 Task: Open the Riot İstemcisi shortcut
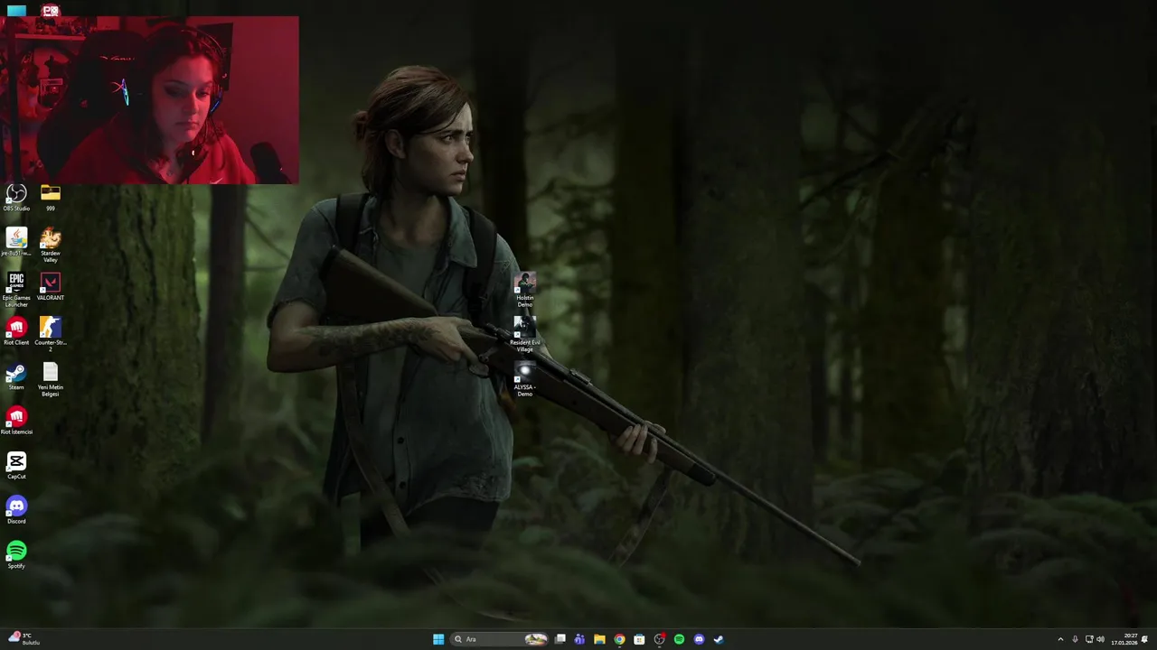[16, 421]
